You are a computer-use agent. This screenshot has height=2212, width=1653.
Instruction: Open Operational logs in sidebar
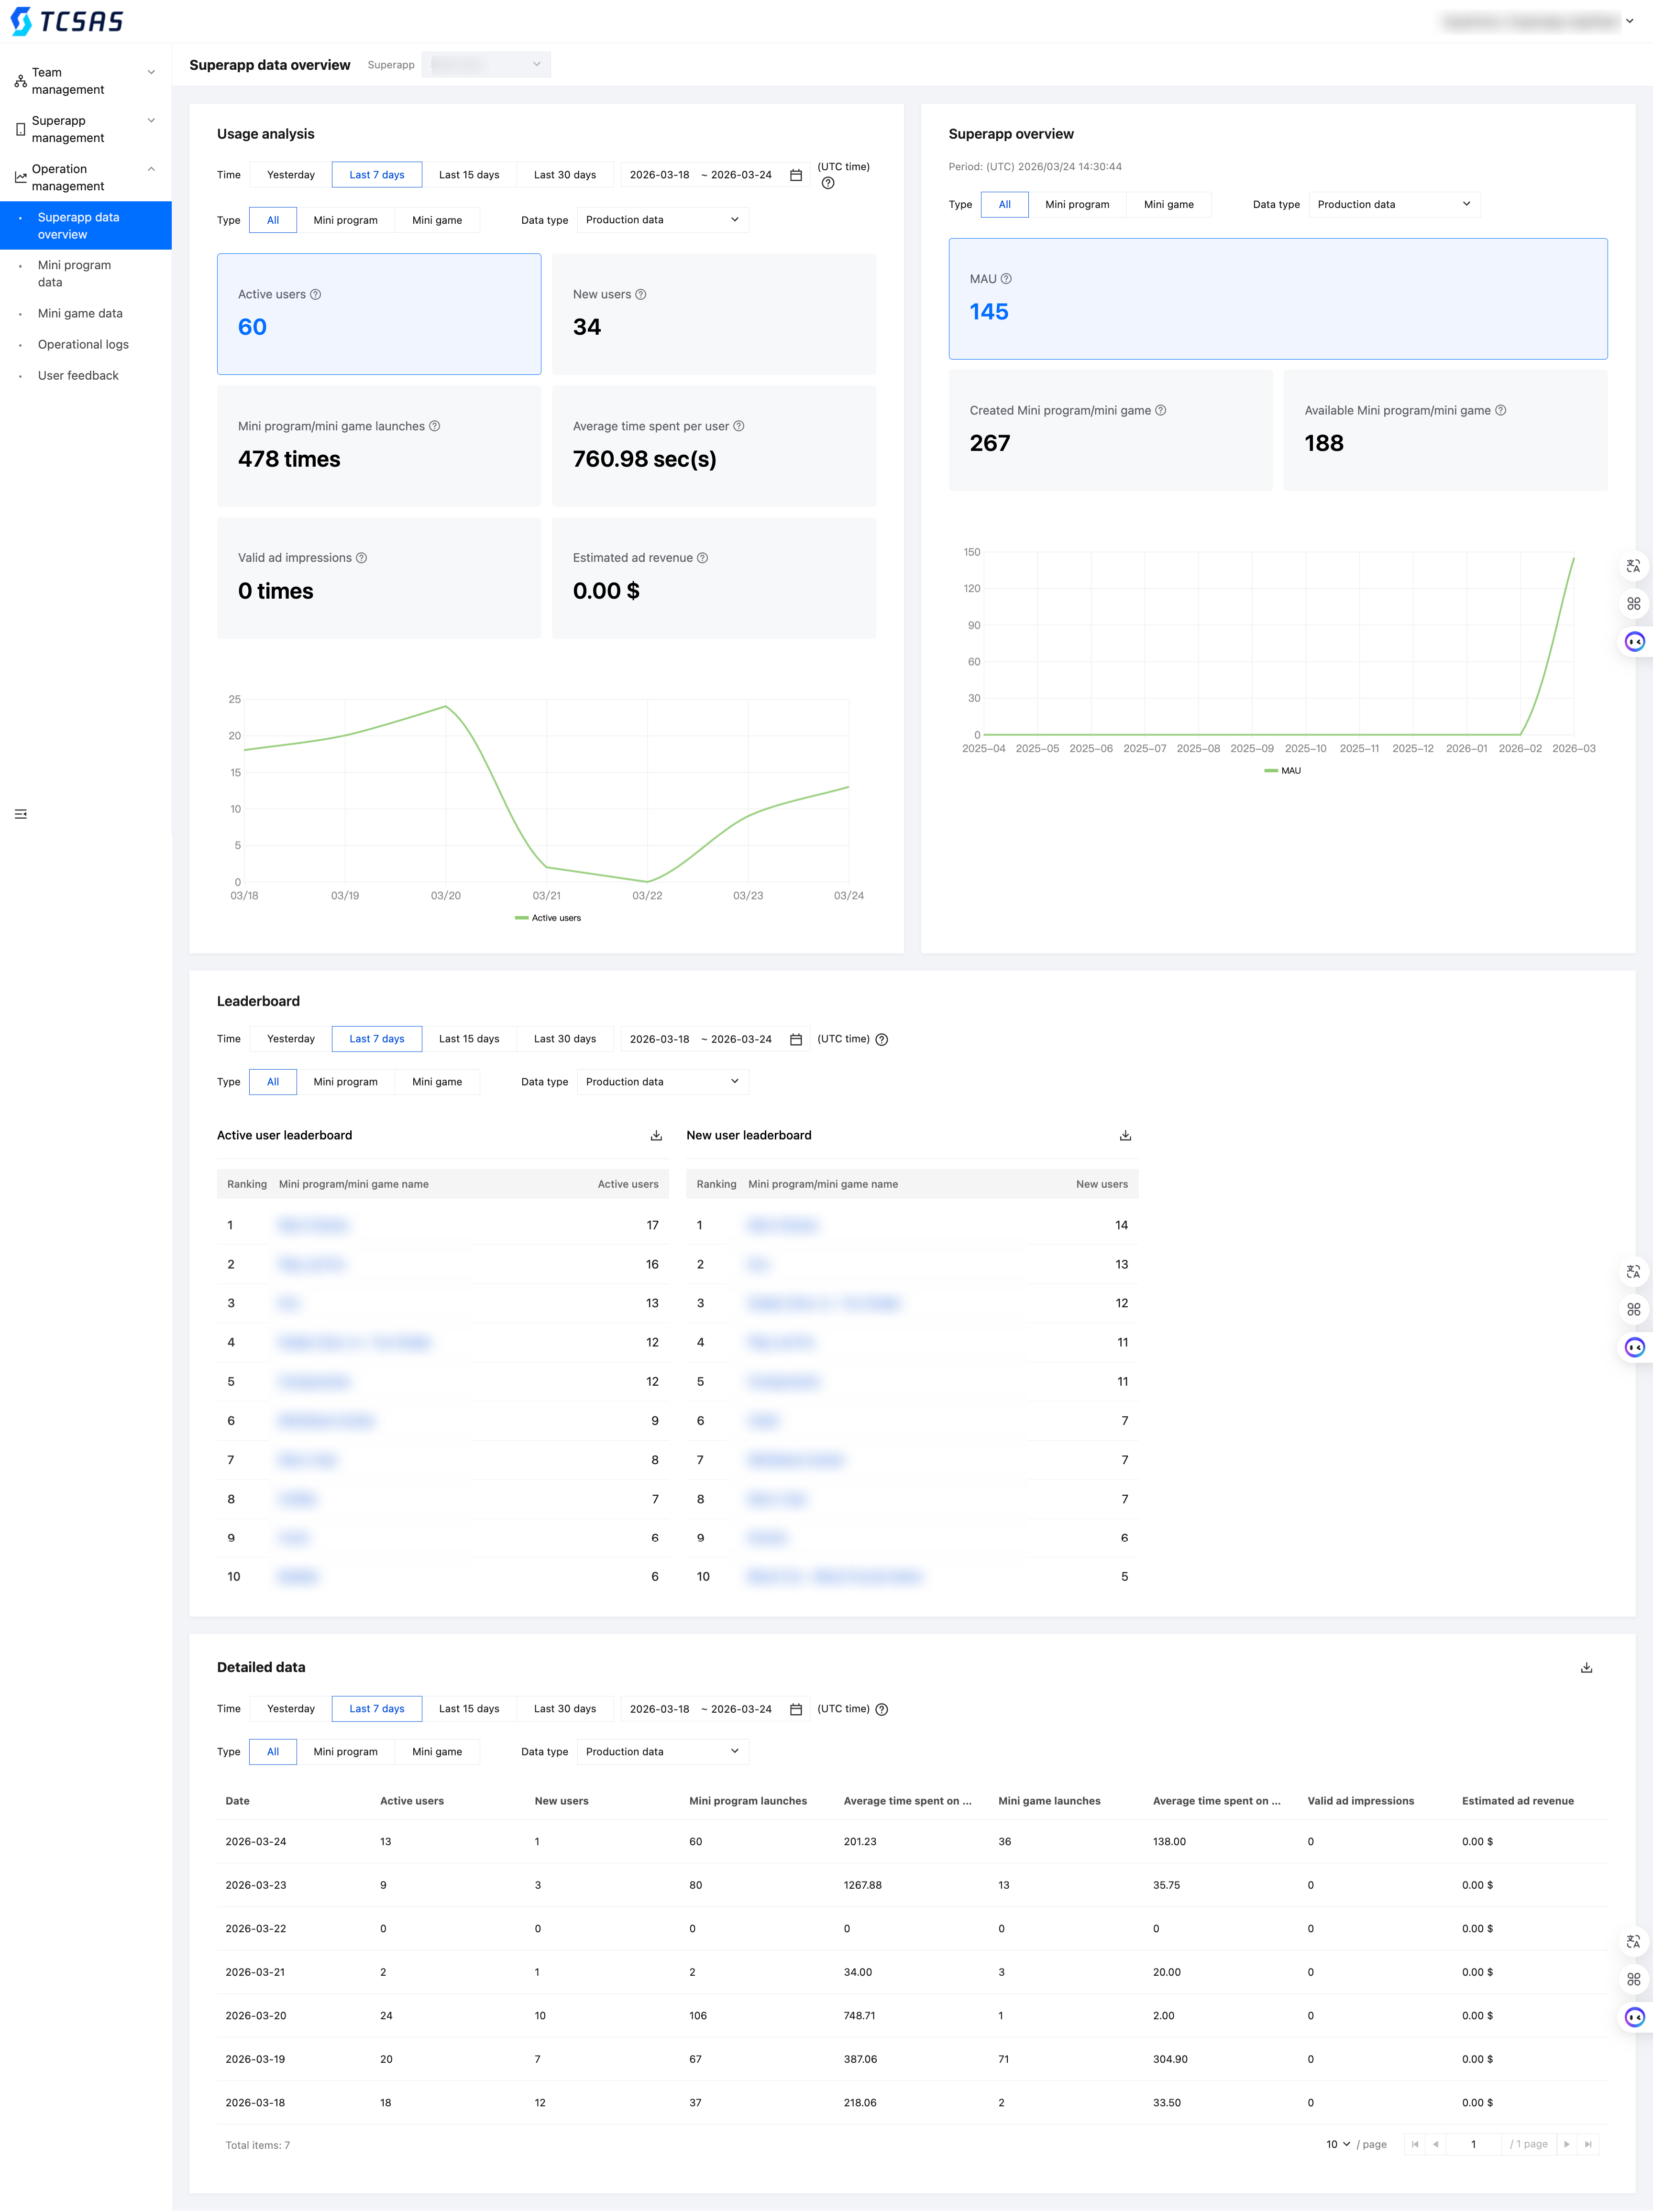(x=83, y=344)
